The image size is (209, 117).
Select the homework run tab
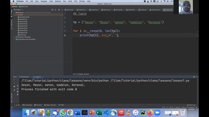pyautogui.click(x=25, y=77)
